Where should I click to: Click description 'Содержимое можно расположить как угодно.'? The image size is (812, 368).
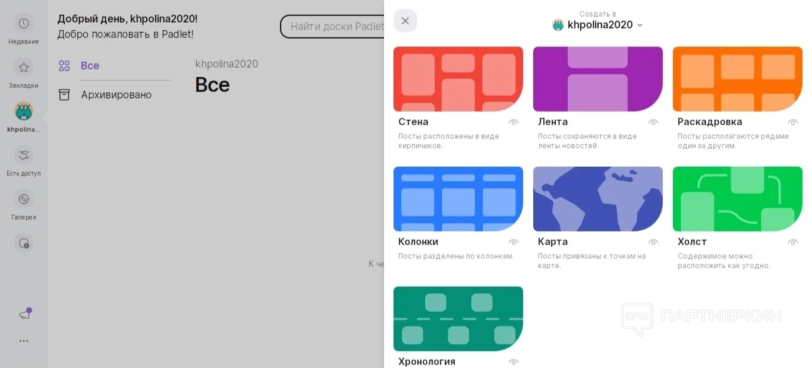(724, 261)
